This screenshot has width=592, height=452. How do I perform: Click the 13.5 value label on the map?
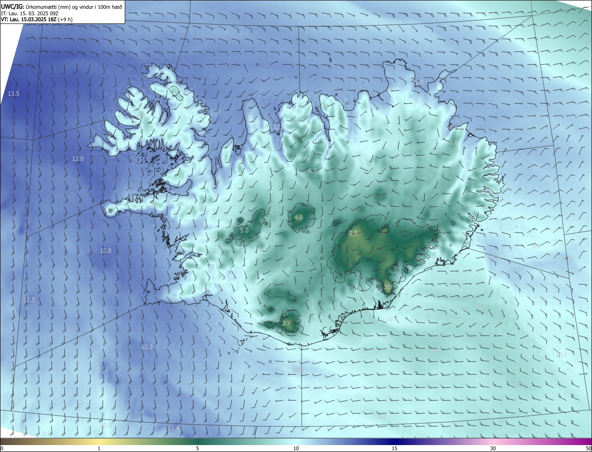(14, 94)
